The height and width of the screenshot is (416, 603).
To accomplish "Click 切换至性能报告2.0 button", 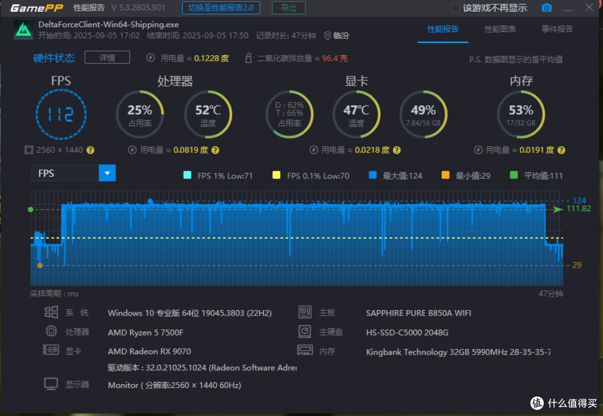I will click(221, 8).
